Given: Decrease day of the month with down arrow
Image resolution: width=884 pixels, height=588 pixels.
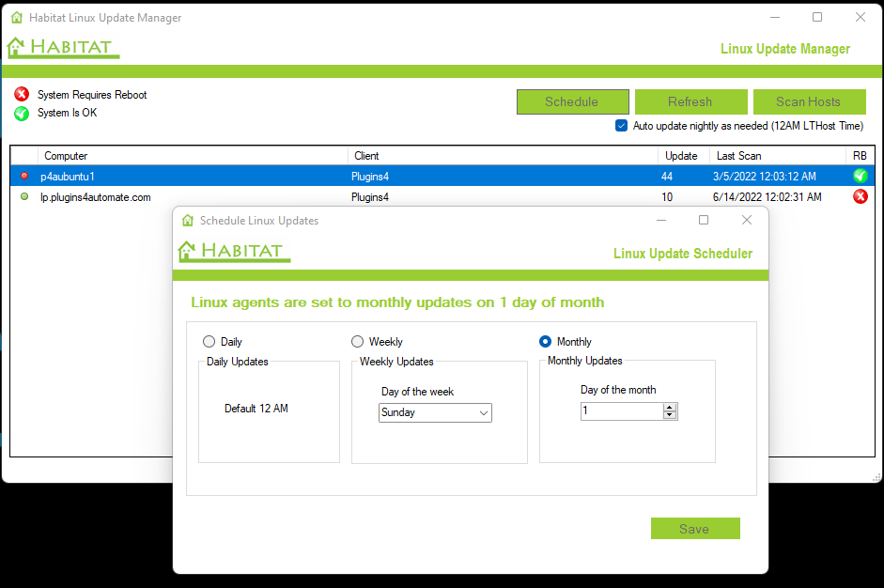Looking at the screenshot, I should (669, 415).
